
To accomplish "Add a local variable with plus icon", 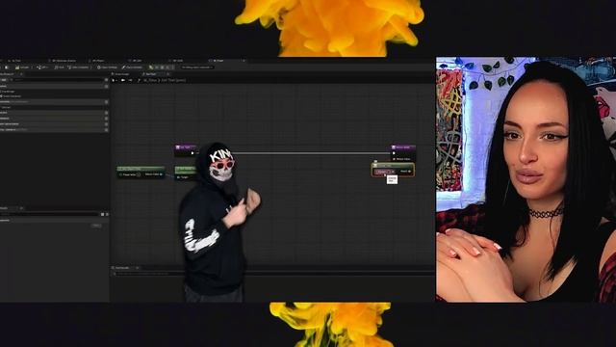I will 106,130.
